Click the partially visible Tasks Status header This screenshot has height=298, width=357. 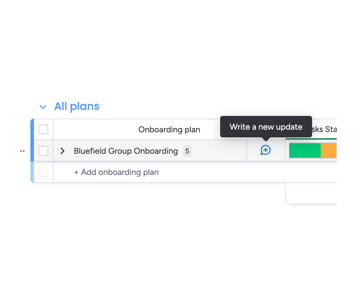[324, 130]
